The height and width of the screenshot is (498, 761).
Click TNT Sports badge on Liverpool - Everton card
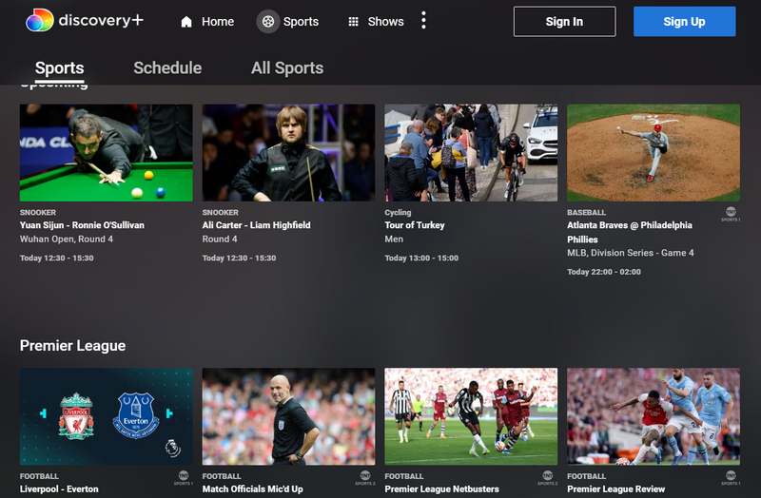[x=184, y=478]
